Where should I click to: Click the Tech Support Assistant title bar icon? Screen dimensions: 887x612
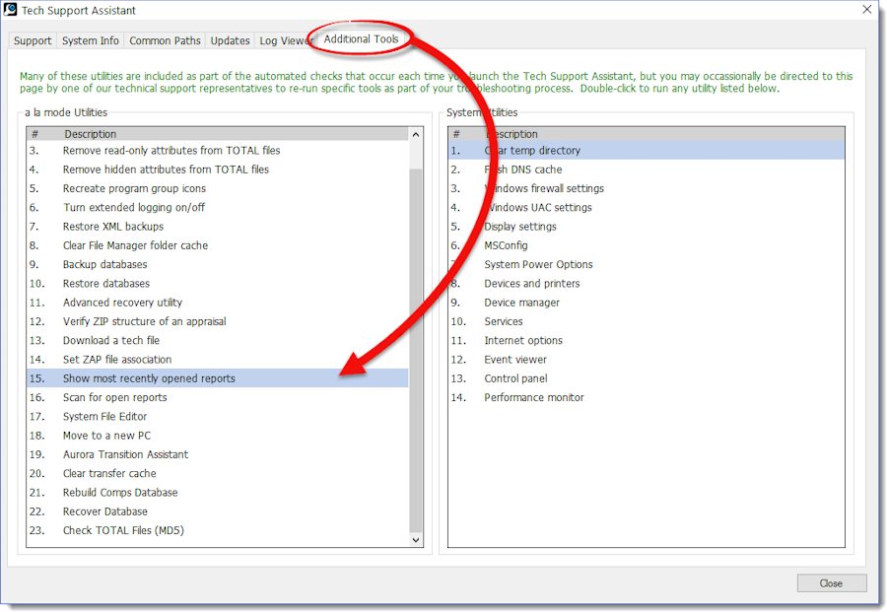pos(10,10)
